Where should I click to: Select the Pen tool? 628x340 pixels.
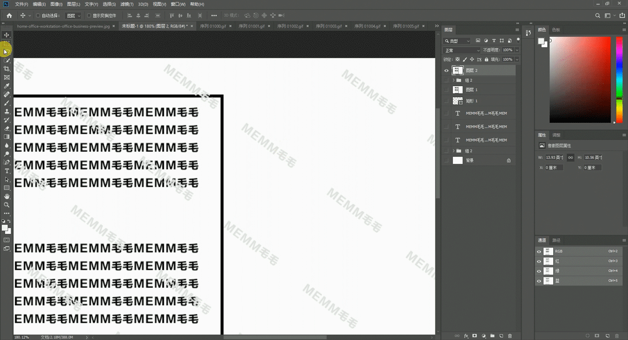(x=7, y=163)
